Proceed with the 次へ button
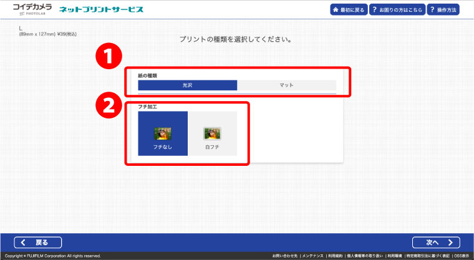 point(436,242)
